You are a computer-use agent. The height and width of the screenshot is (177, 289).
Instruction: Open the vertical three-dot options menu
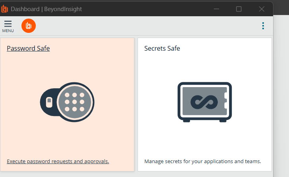(263, 26)
